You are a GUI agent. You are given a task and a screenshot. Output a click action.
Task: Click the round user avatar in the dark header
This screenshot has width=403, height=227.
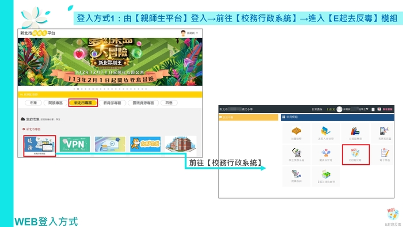point(339,109)
